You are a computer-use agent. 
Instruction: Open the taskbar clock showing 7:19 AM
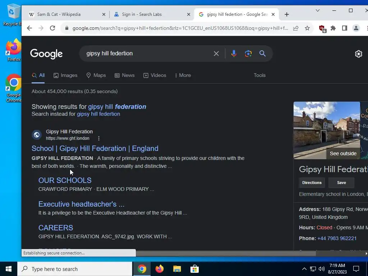338,269
